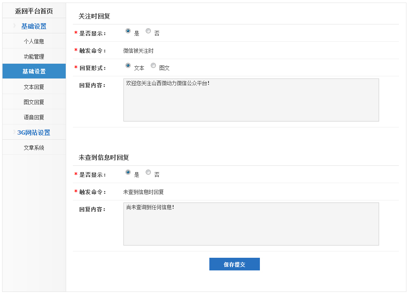Select the highlighted 基础设置 sidebar item
This screenshot has height=297, width=409.
point(34,71)
